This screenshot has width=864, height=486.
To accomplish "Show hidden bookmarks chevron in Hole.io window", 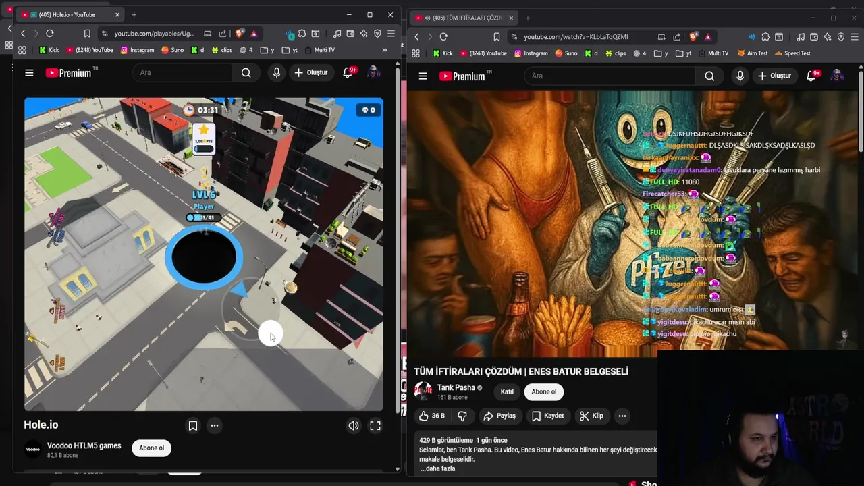I will 385,50.
